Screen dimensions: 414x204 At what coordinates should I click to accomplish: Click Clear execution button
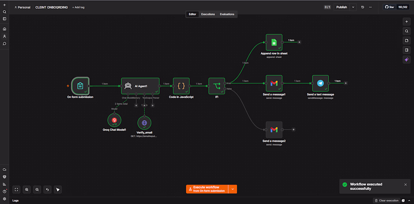tap(386, 201)
